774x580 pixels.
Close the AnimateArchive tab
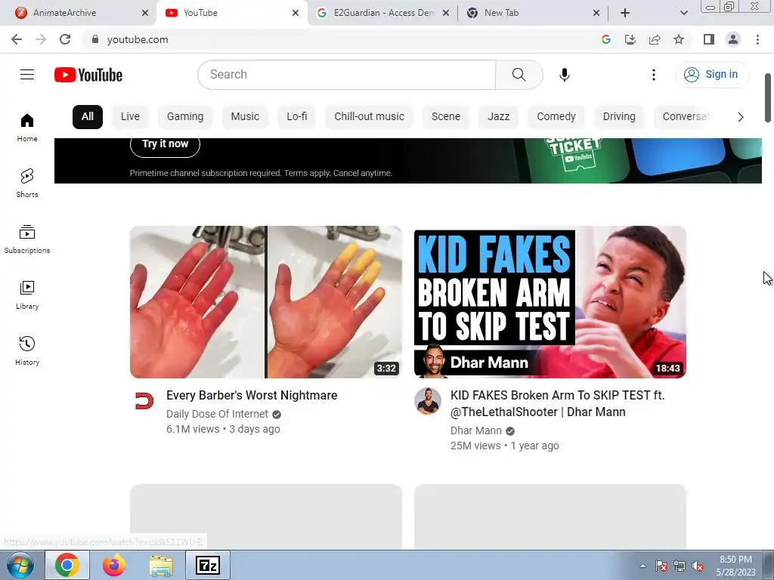coord(145,13)
